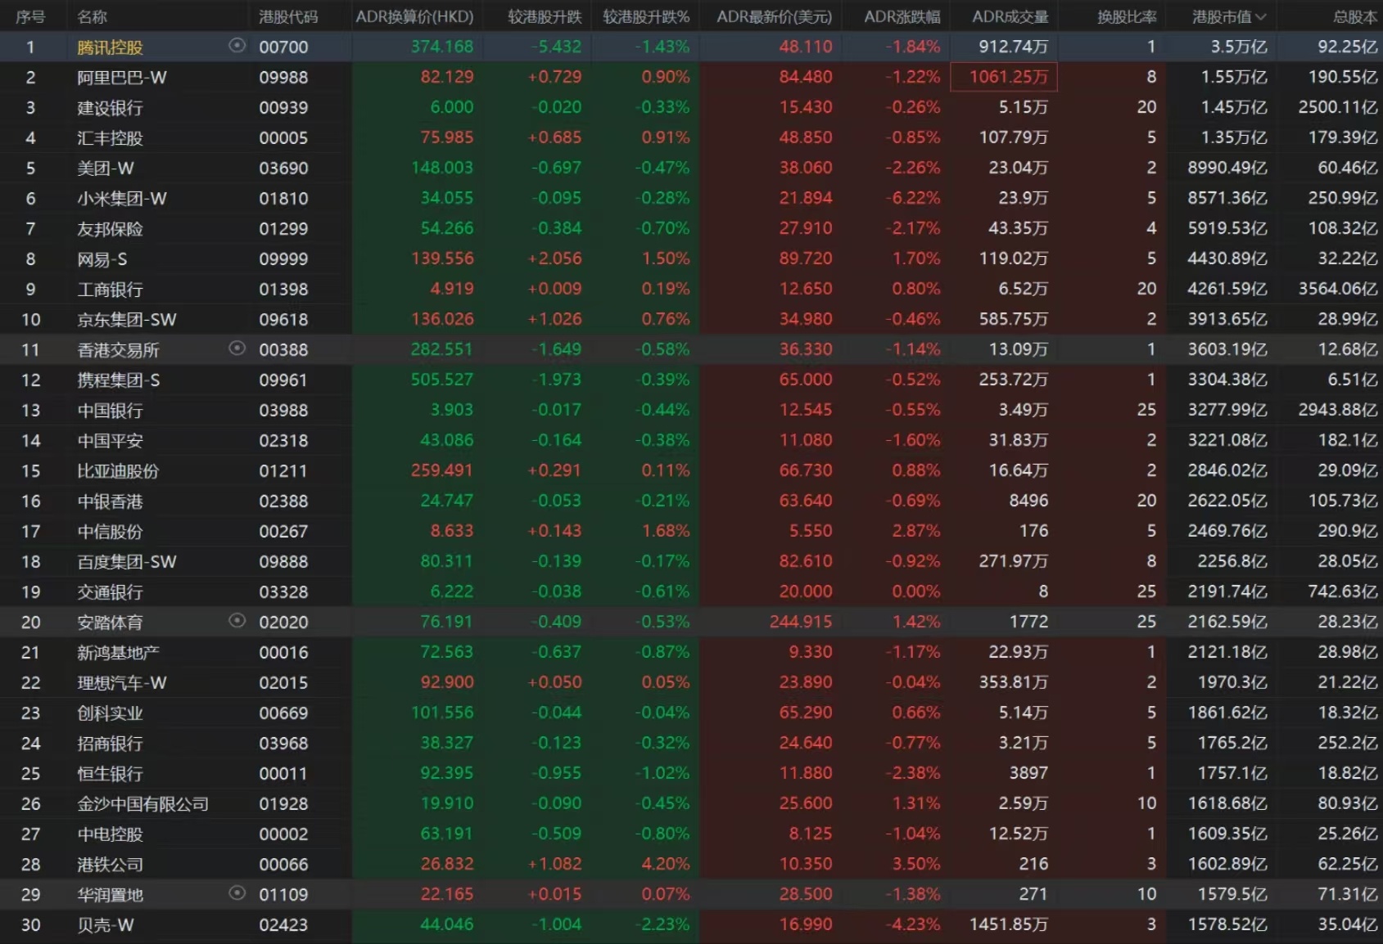Click stock code 09988
1383x944 pixels.
pyautogui.click(x=283, y=78)
